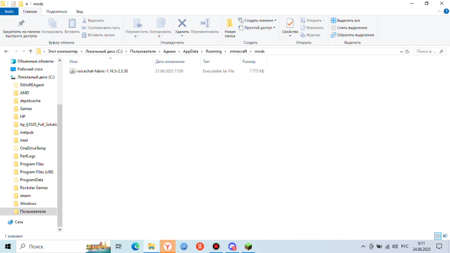450x253 pixels.
Task: Launch Minecraft block icon in taskbar
Action: (x=248, y=246)
